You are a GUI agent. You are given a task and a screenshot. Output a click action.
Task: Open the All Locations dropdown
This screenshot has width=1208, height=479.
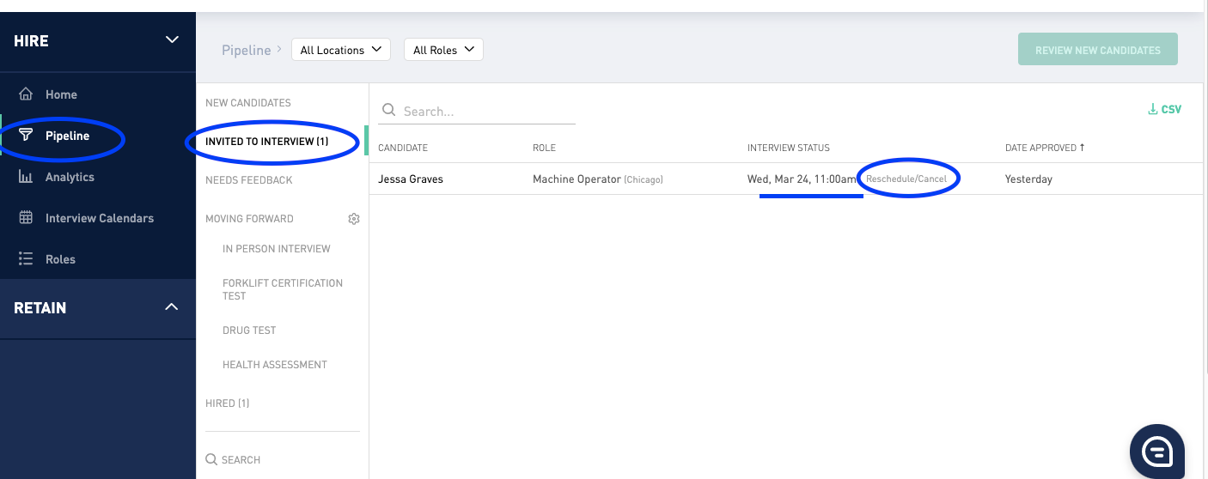point(341,50)
